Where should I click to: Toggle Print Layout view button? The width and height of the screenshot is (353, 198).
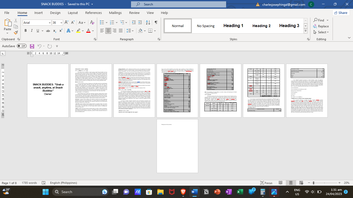click(291, 183)
